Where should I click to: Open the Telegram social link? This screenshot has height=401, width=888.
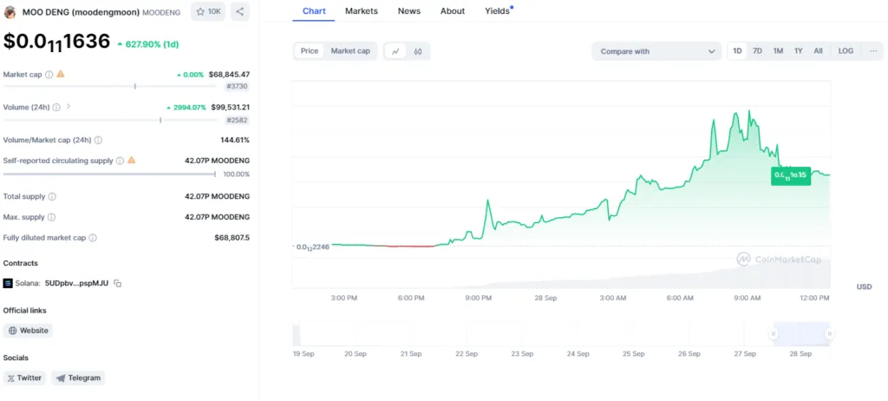[78, 378]
